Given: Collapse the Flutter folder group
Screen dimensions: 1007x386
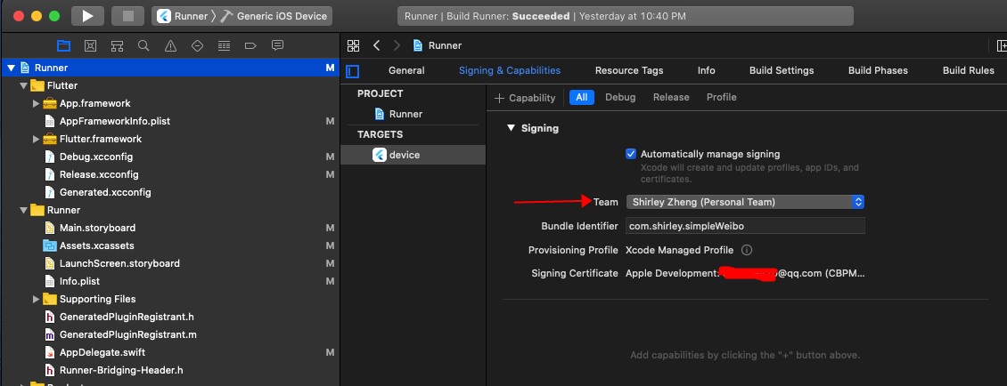Looking at the screenshot, I should (24, 86).
